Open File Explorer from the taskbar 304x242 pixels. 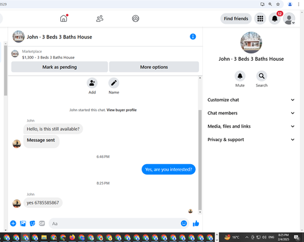[x=44, y=237]
